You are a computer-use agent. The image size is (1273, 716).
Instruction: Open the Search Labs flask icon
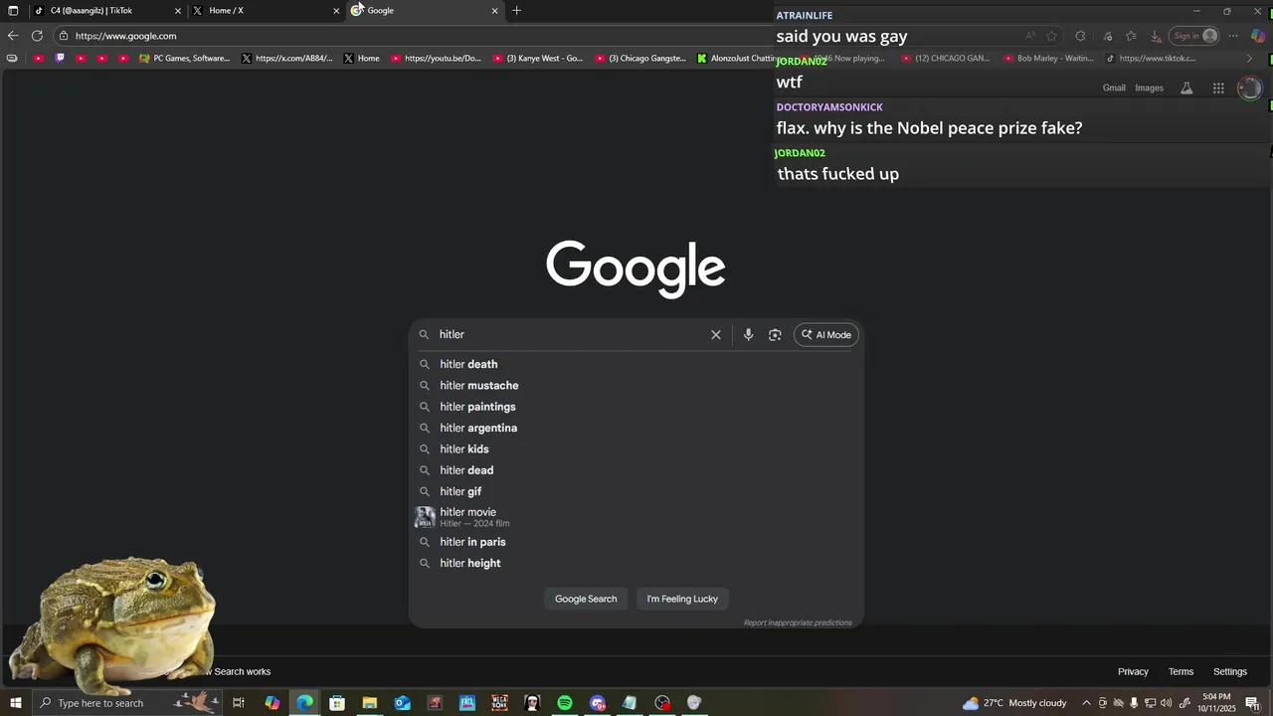coord(1186,88)
